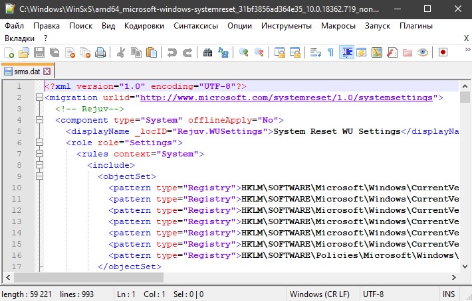Image resolution: width=472 pixels, height=301 pixels.
Task: Click the Close document toolbar icon
Action: [x=70, y=52]
